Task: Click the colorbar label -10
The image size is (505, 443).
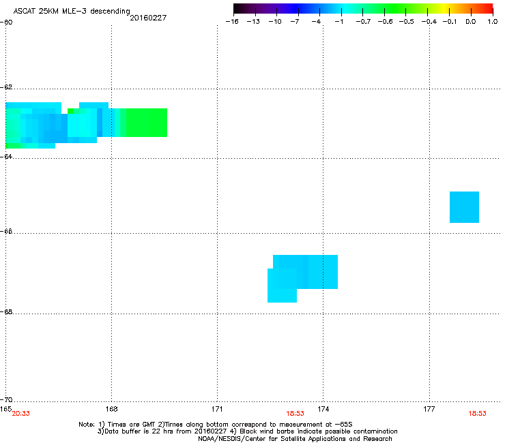Action: click(275, 22)
